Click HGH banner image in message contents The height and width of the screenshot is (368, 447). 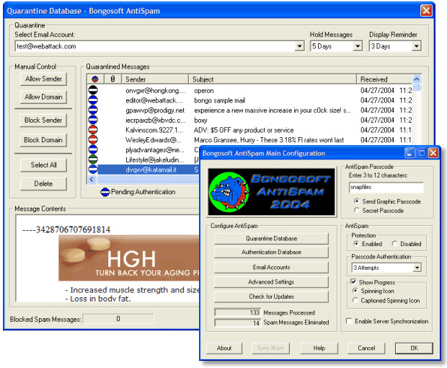coord(130,258)
